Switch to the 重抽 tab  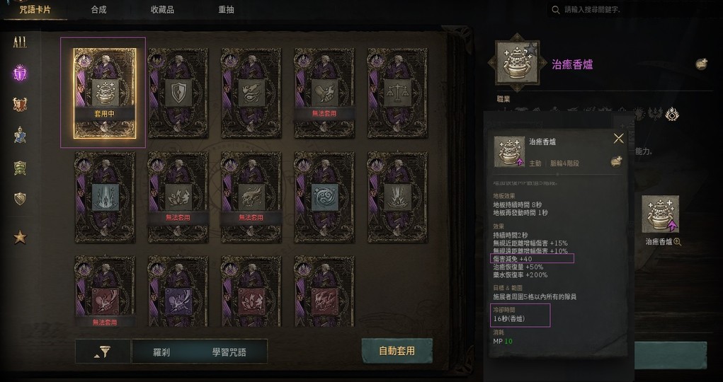226,10
